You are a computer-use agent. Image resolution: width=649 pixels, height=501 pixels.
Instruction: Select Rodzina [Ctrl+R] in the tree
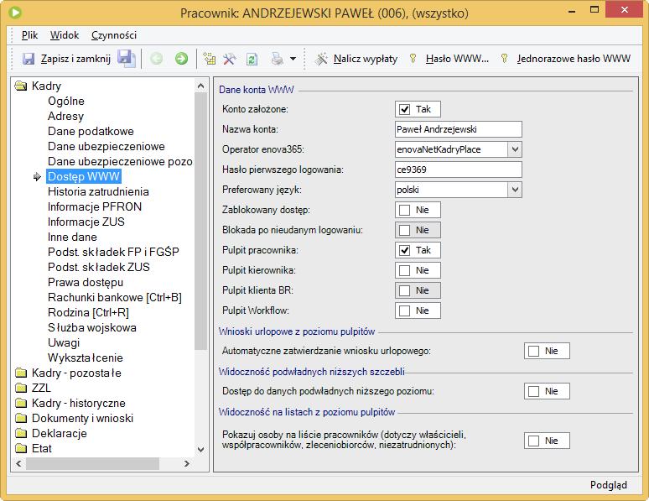pos(88,312)
